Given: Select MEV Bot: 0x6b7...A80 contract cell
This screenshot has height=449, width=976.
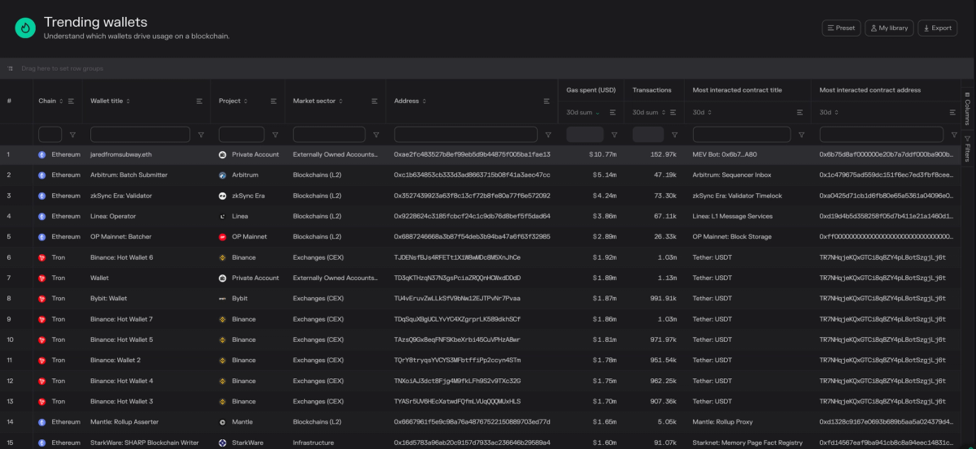Looking at the screenshot, I should [725, 154].
